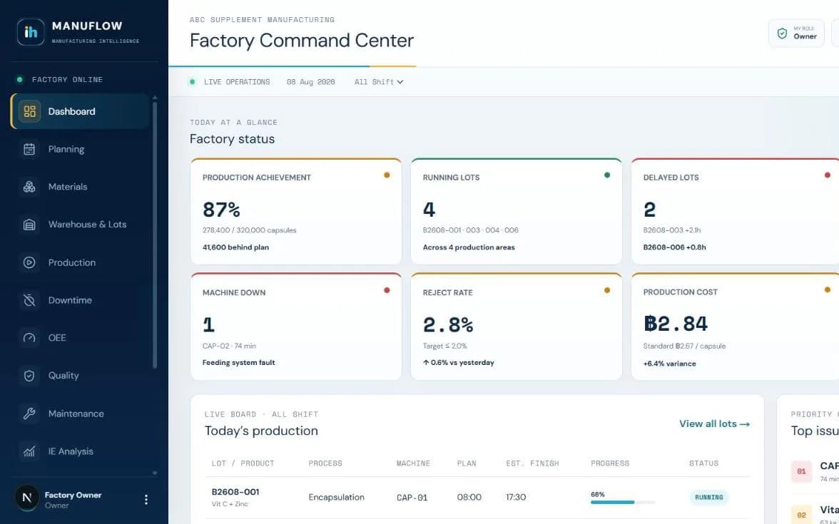Open the Dashboard menu item

click(80, 111)
